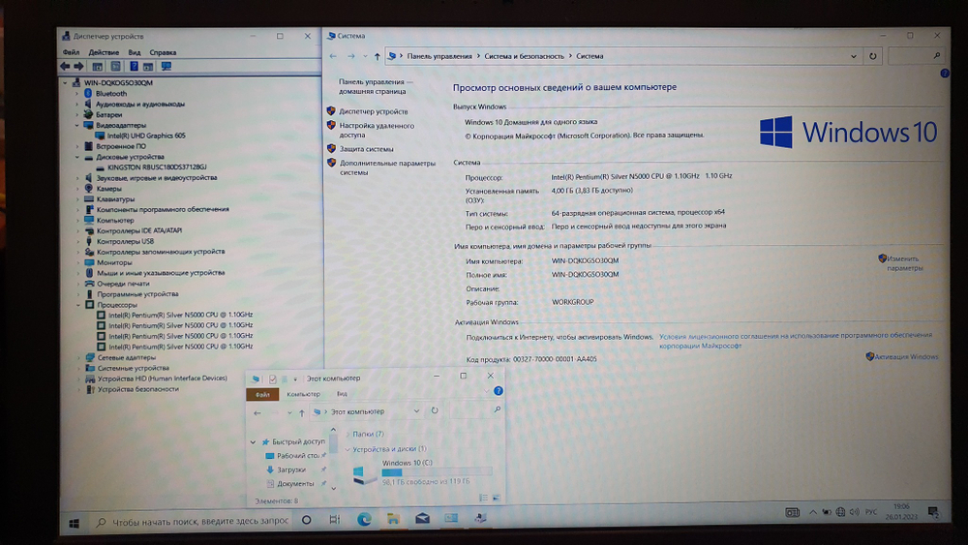
Task: Open Защита системы link
Action: click(366, 149)
